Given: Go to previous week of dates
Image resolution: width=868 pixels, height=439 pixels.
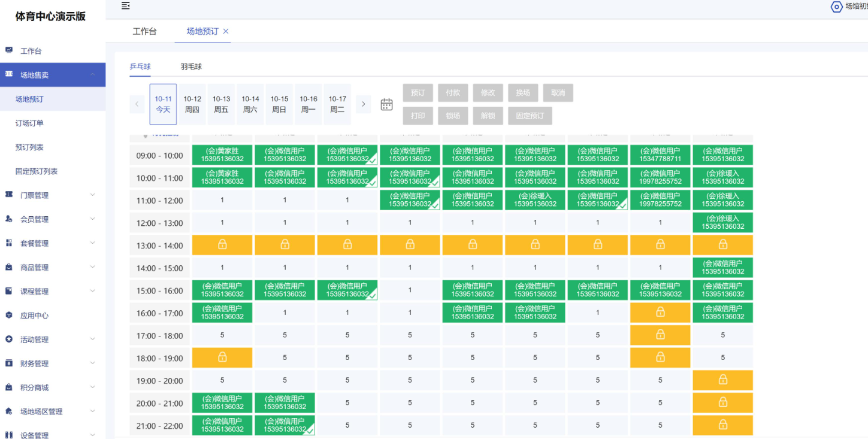Looking at the screenshot, I should point(137,104).
